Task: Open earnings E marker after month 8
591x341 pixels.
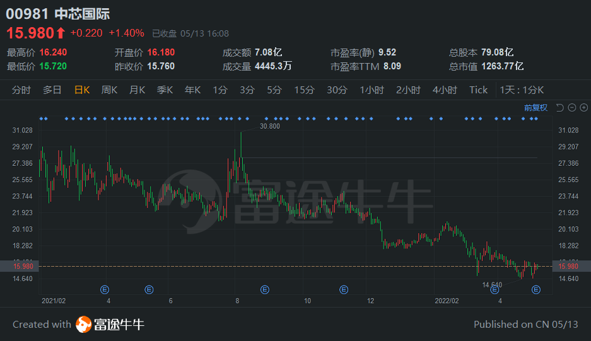Action: pos(265,289)
